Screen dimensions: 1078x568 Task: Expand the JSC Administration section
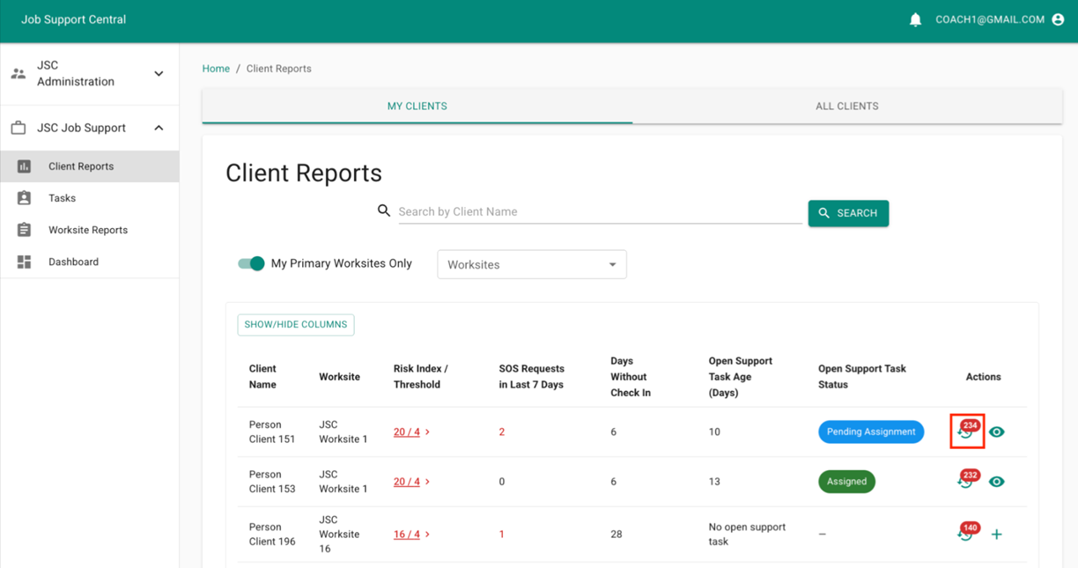(89, 74)
